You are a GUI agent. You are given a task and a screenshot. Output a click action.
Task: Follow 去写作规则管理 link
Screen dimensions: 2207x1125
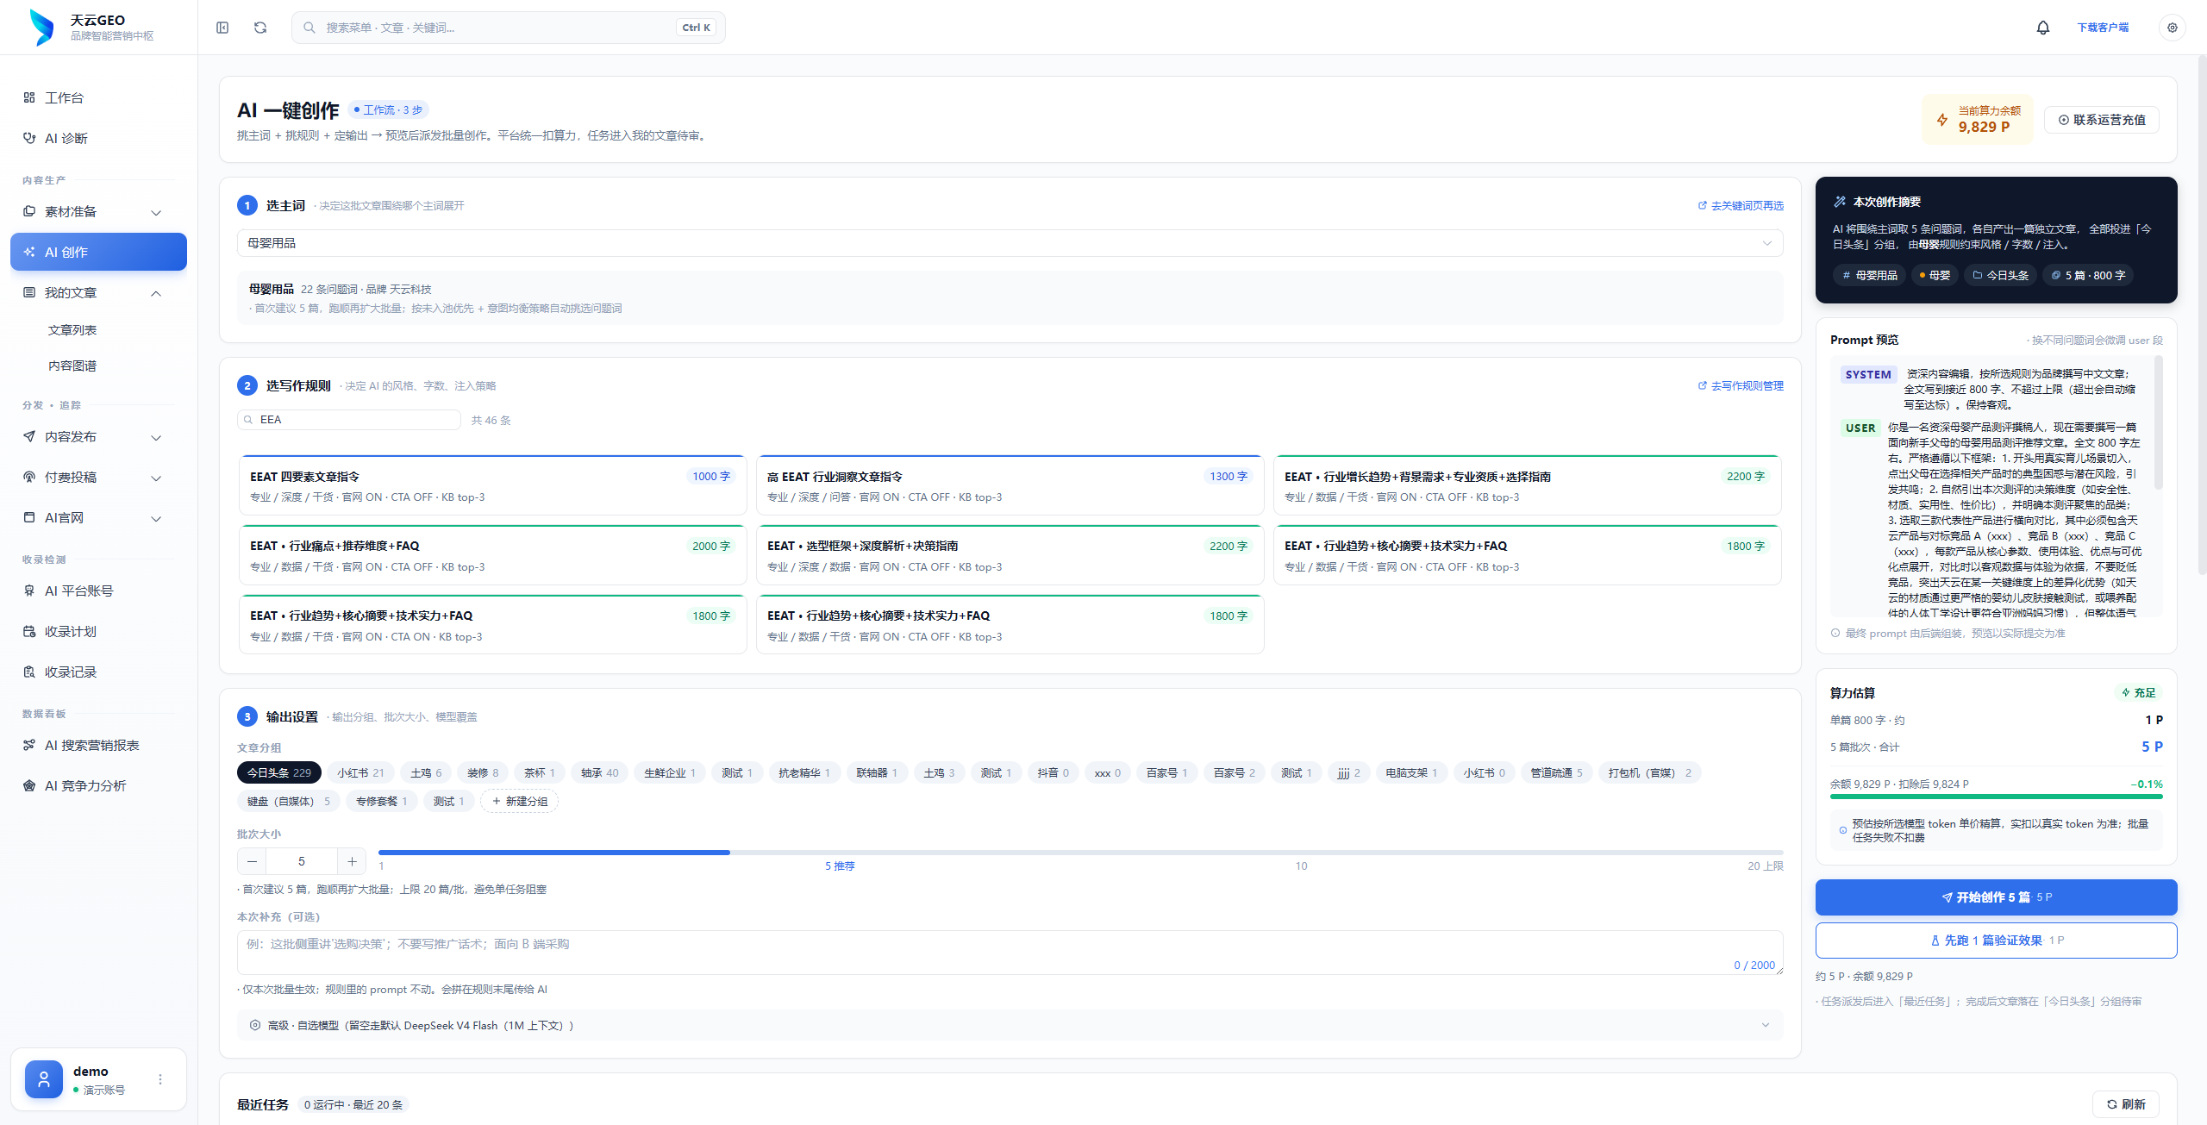point(1741,385)
